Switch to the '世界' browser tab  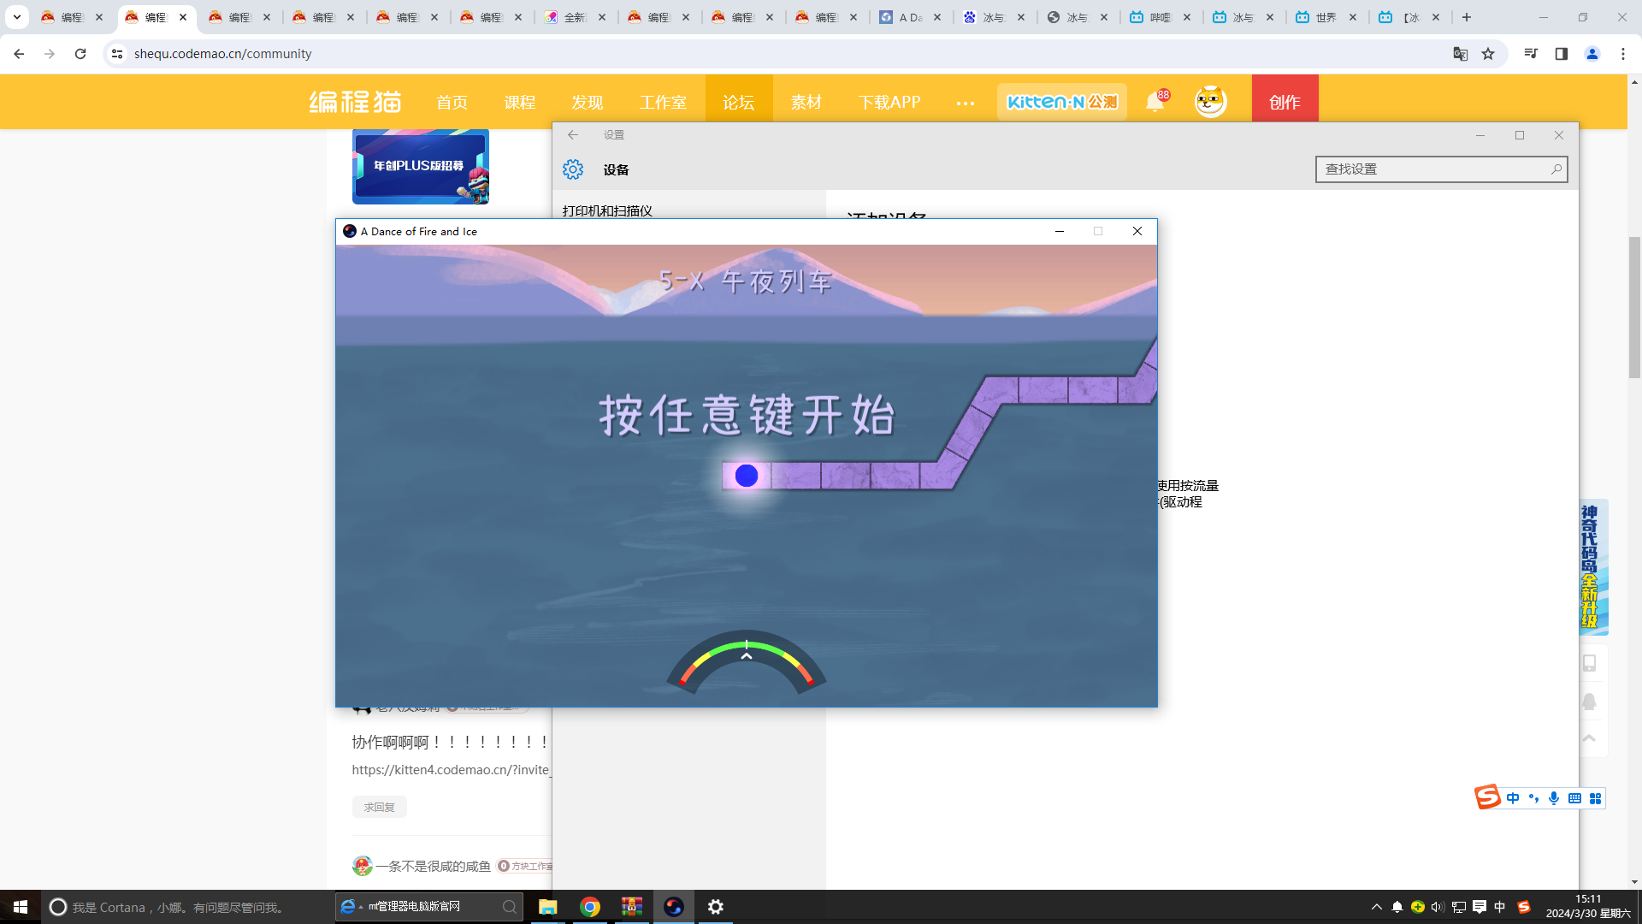point(1326,17)
